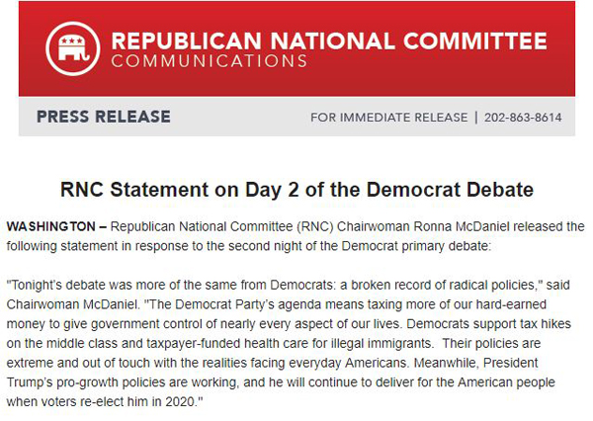This screenshot has width=593, height=421.
Task: Click the PRESS RELEASE label
Action: tap(103, 117)
